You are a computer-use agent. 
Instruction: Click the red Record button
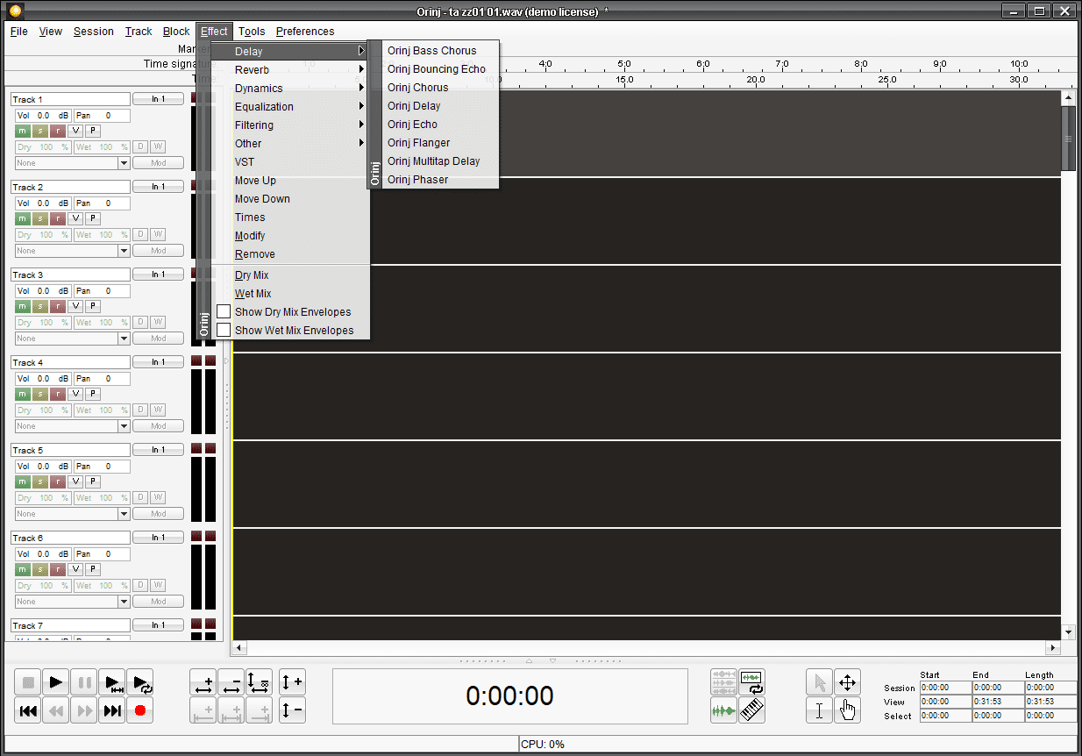pos(140,710)
